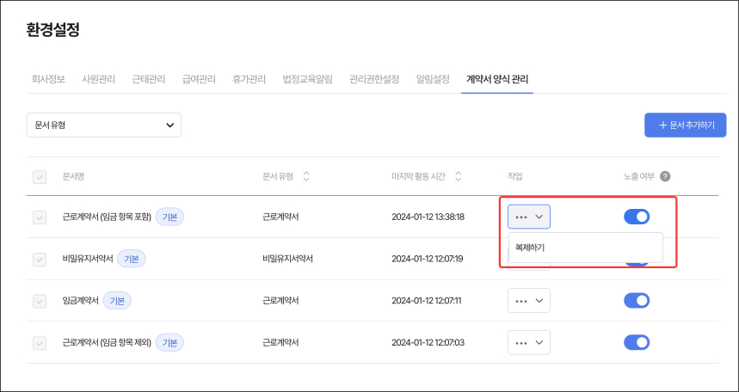This screenshot has width=739, height=392.
Task: Select checkbox for 비밀유지서약서 row
Action: pos(40,259)
